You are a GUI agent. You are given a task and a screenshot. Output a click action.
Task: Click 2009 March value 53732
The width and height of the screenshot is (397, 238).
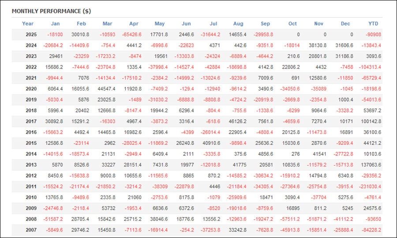[108, 208]
